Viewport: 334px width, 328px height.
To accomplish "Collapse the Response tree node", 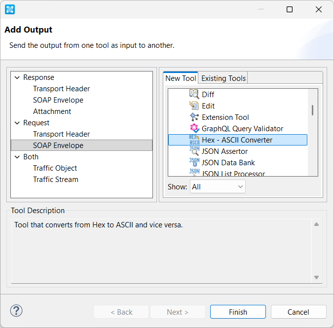I will (17, 77).
